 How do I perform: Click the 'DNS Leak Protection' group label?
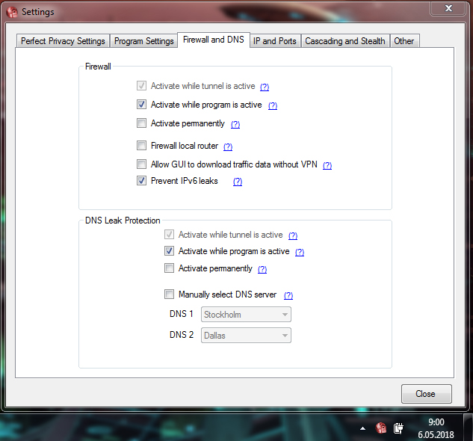123,220
